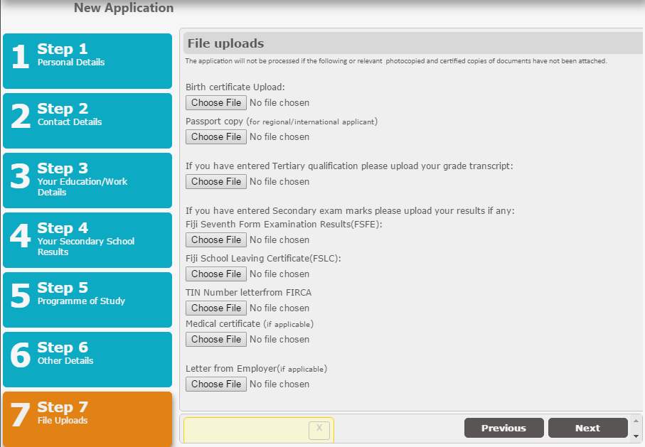Image resolution: width=645 pixels, height=447 pixels.
Task: Click the New Application title
Action: click(124, 8)
